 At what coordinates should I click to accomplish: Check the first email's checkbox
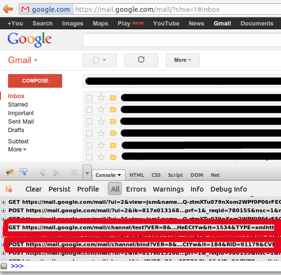pyautogui.click(x=89, y=98)
